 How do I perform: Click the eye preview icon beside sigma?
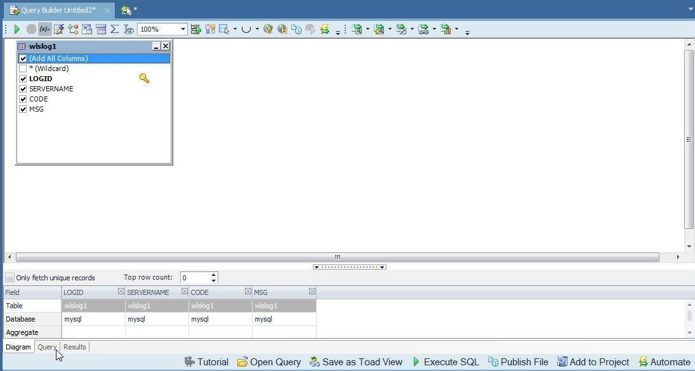click(129, 29)
